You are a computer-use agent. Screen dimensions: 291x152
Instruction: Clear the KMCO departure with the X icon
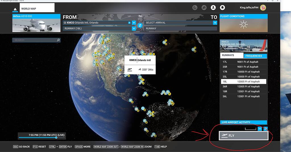click(x=130, y=23)
